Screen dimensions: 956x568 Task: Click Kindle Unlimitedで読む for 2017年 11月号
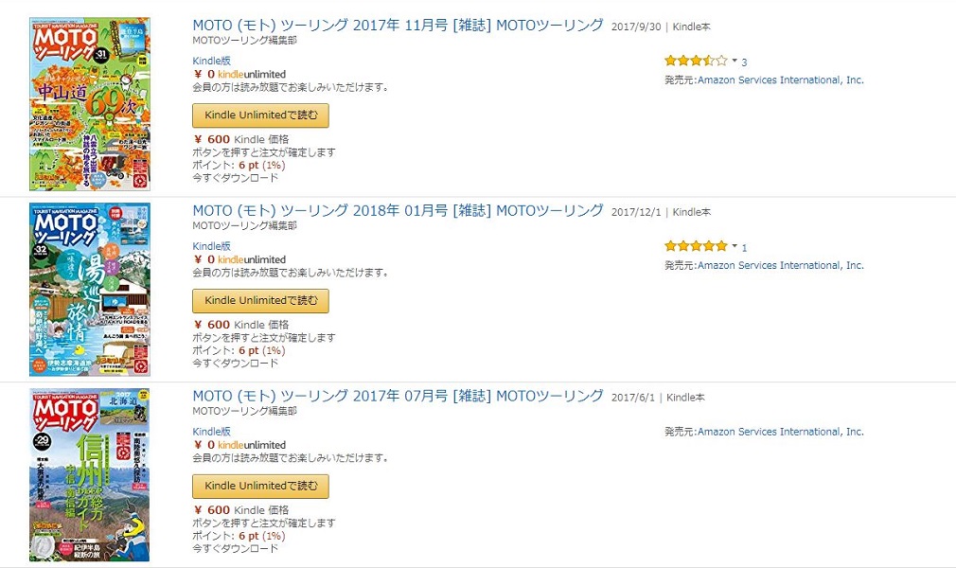point(261,115)
